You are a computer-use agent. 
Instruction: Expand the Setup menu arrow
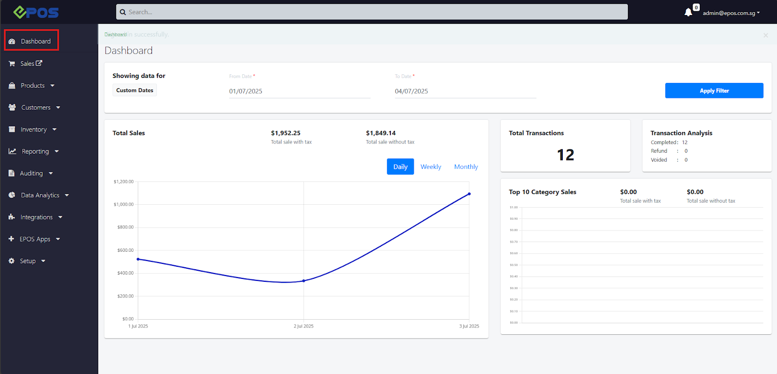[43, 261]
